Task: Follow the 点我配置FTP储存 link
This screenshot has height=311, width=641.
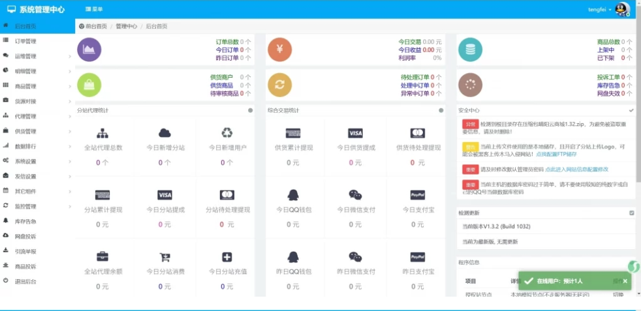Action: coord(556,155)
